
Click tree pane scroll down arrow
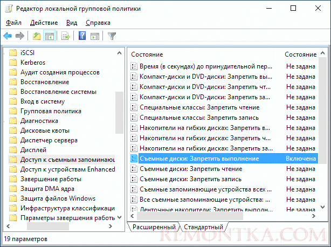pyautogui.click(x=119, y=217)
